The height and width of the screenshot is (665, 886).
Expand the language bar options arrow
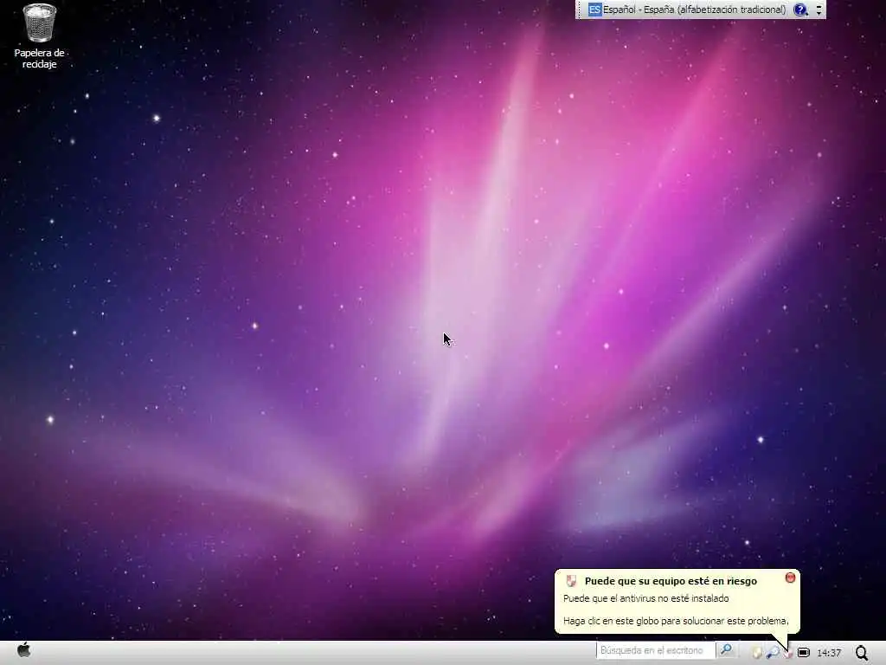[819, 10]
